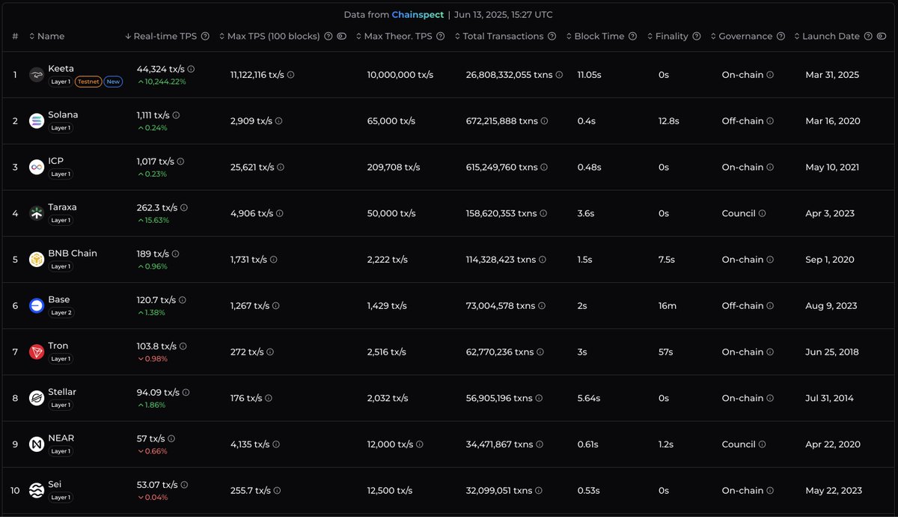This screenshot has width=898, height=517.
Task: Click the help icon beside Block Time header
Action: (x=633, y=36)
